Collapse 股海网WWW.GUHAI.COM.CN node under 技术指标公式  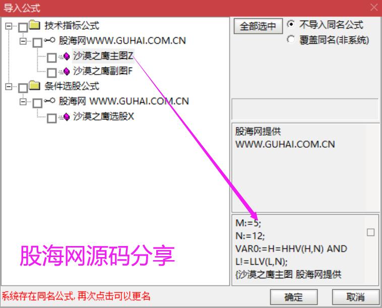[23, 41]
